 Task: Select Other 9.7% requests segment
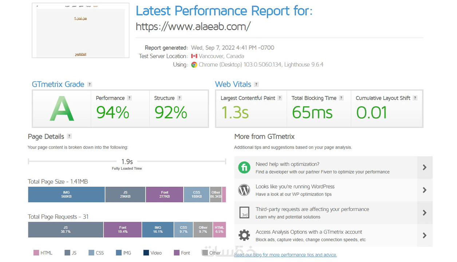click(203, 230)
